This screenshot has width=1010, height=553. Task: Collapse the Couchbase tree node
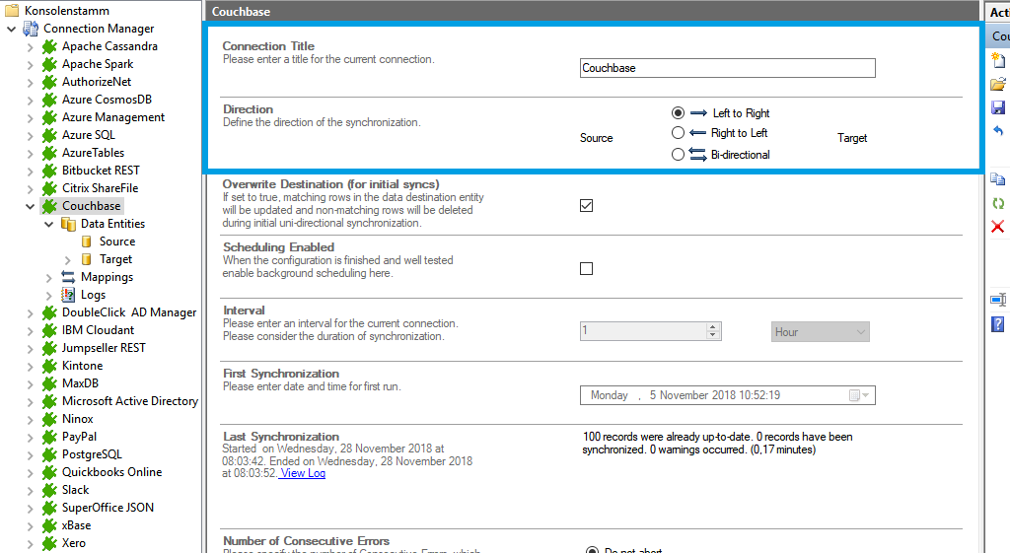tap(30, 206)
